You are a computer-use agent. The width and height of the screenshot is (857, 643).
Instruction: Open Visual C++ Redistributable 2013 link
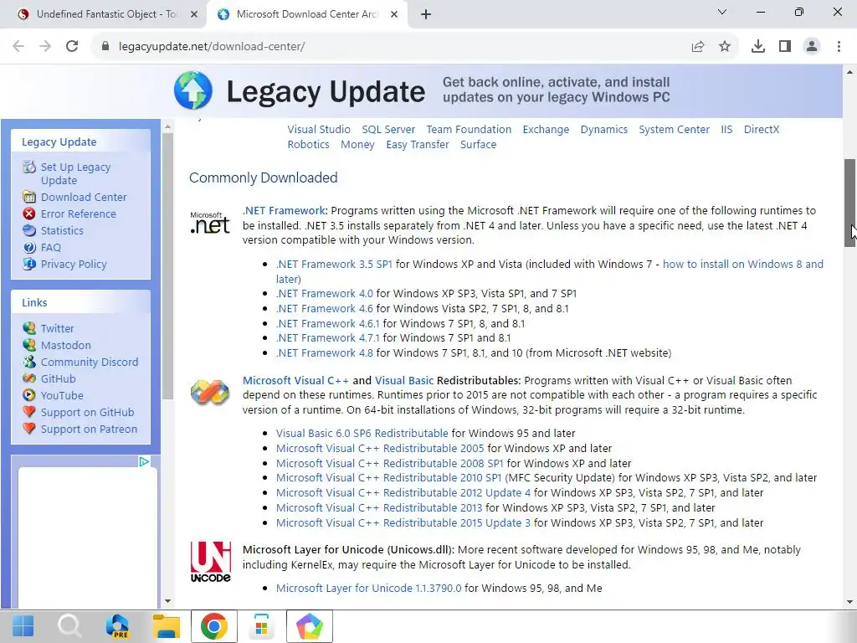tap(379, 507)
